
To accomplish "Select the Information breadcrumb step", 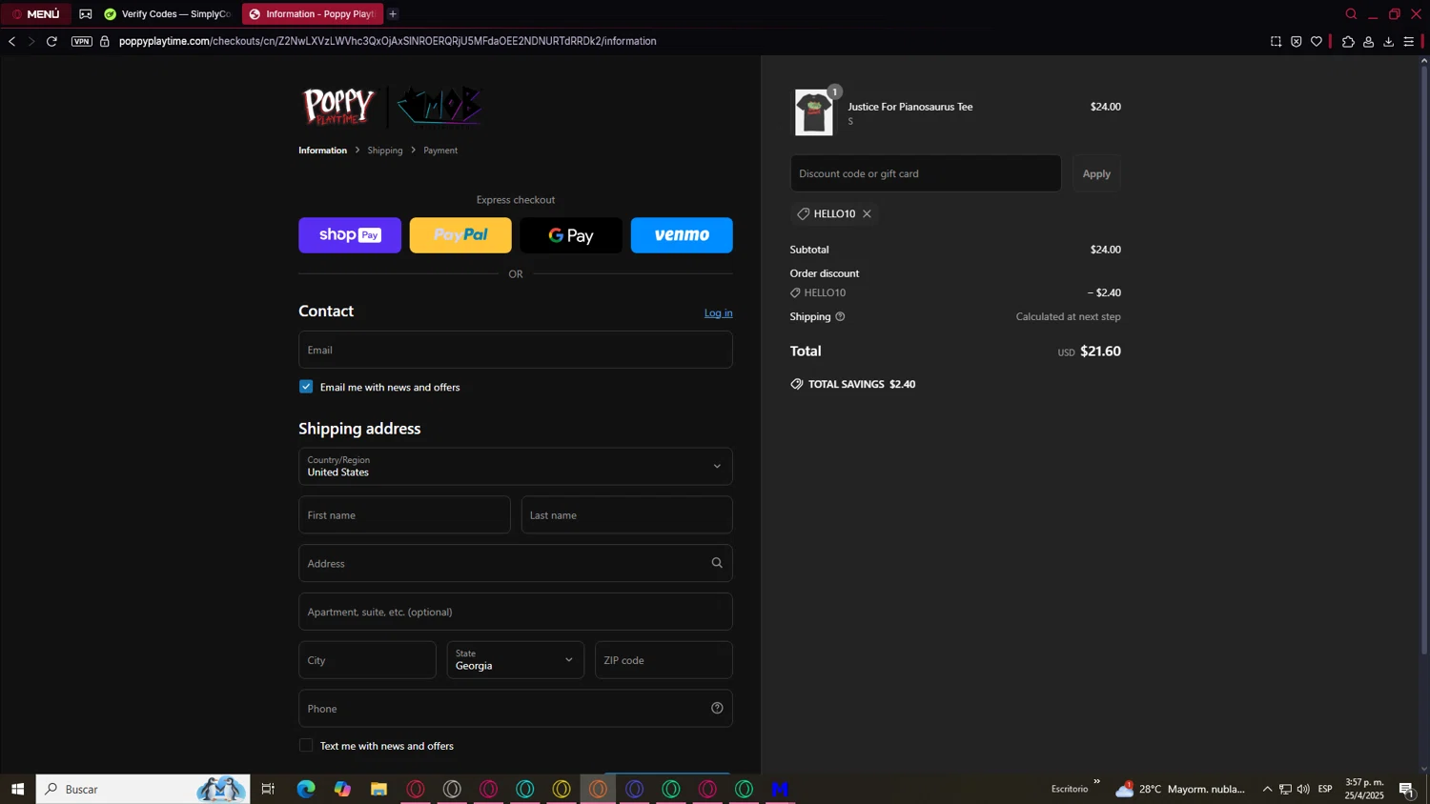I will click(322, 151).
